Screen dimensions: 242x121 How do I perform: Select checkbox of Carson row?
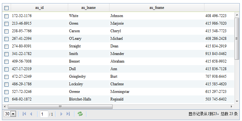[7, 31]
